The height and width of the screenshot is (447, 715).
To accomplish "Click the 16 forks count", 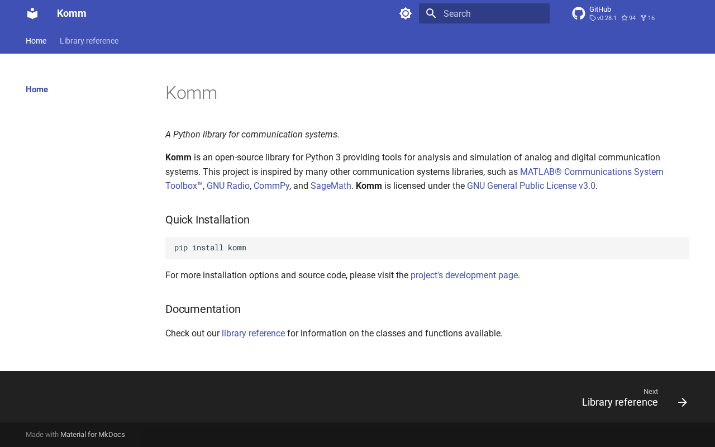I will (648, 18).
